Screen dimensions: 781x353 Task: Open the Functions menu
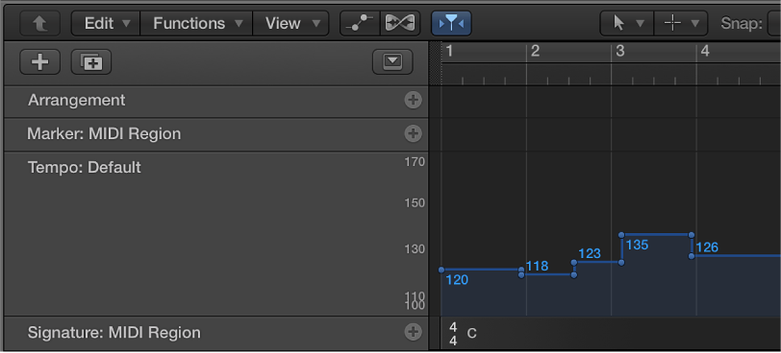[x=197, y=23]
